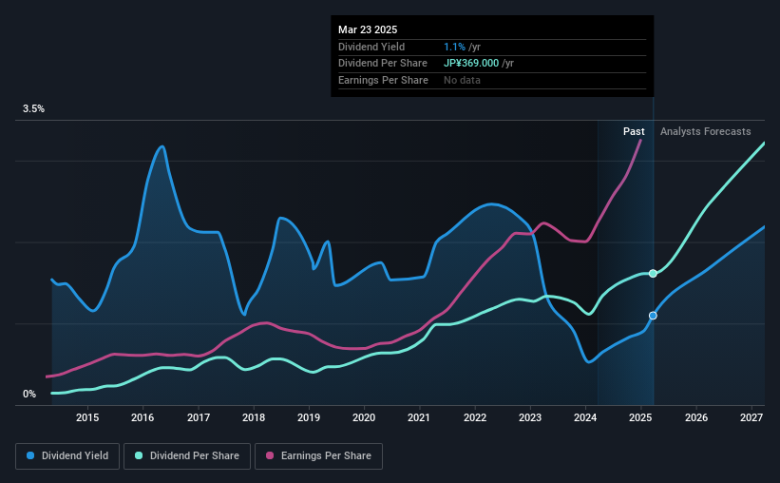Click the tooltip Dividend Yield row label

[x=371, y=47]
